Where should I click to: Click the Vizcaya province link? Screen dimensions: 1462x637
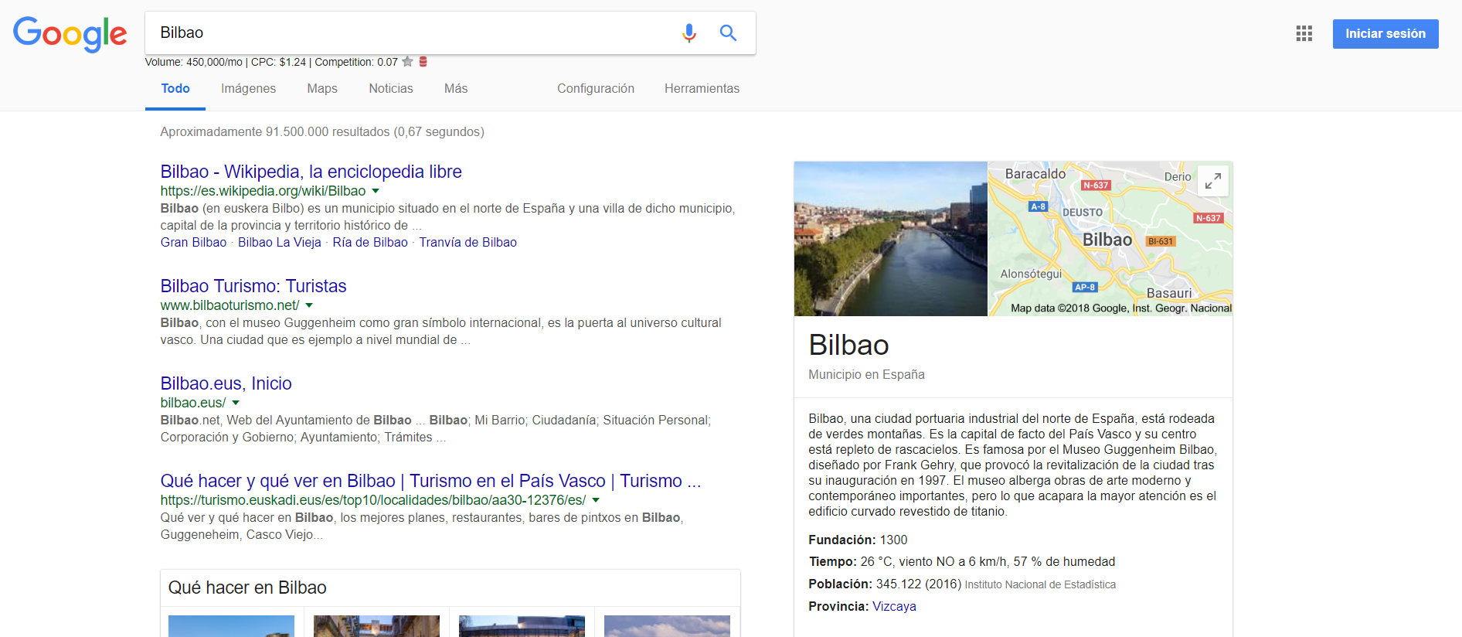(894, 607)
